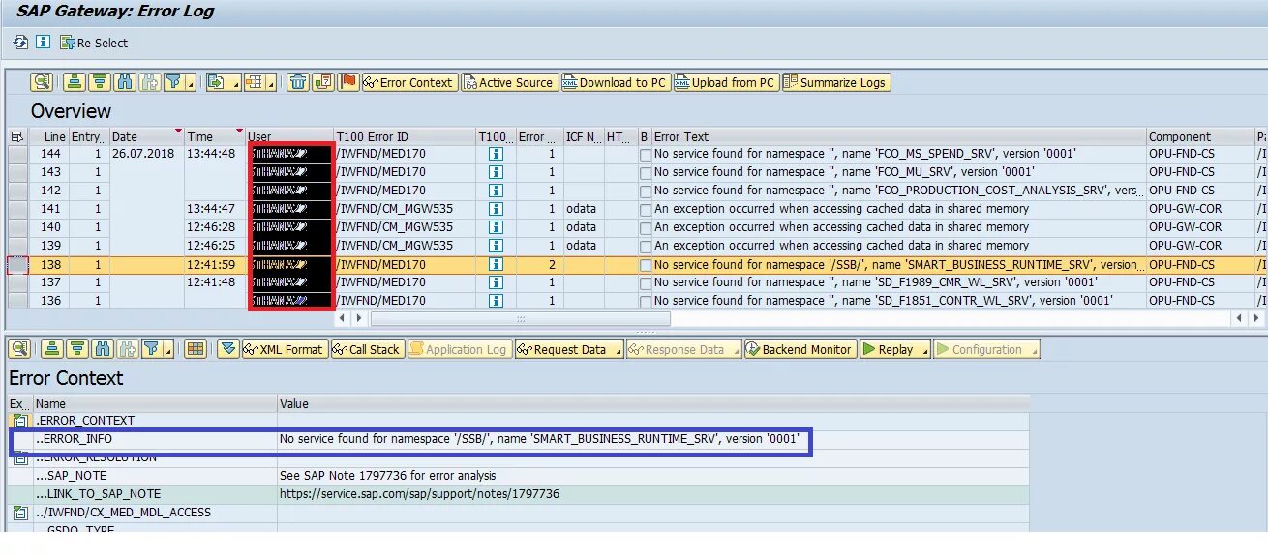Click the XML Format button

pyautogui.click(x=284, y=349)
